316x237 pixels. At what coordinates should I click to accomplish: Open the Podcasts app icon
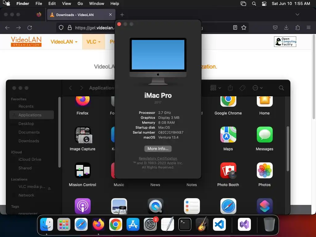click(83, 206)
